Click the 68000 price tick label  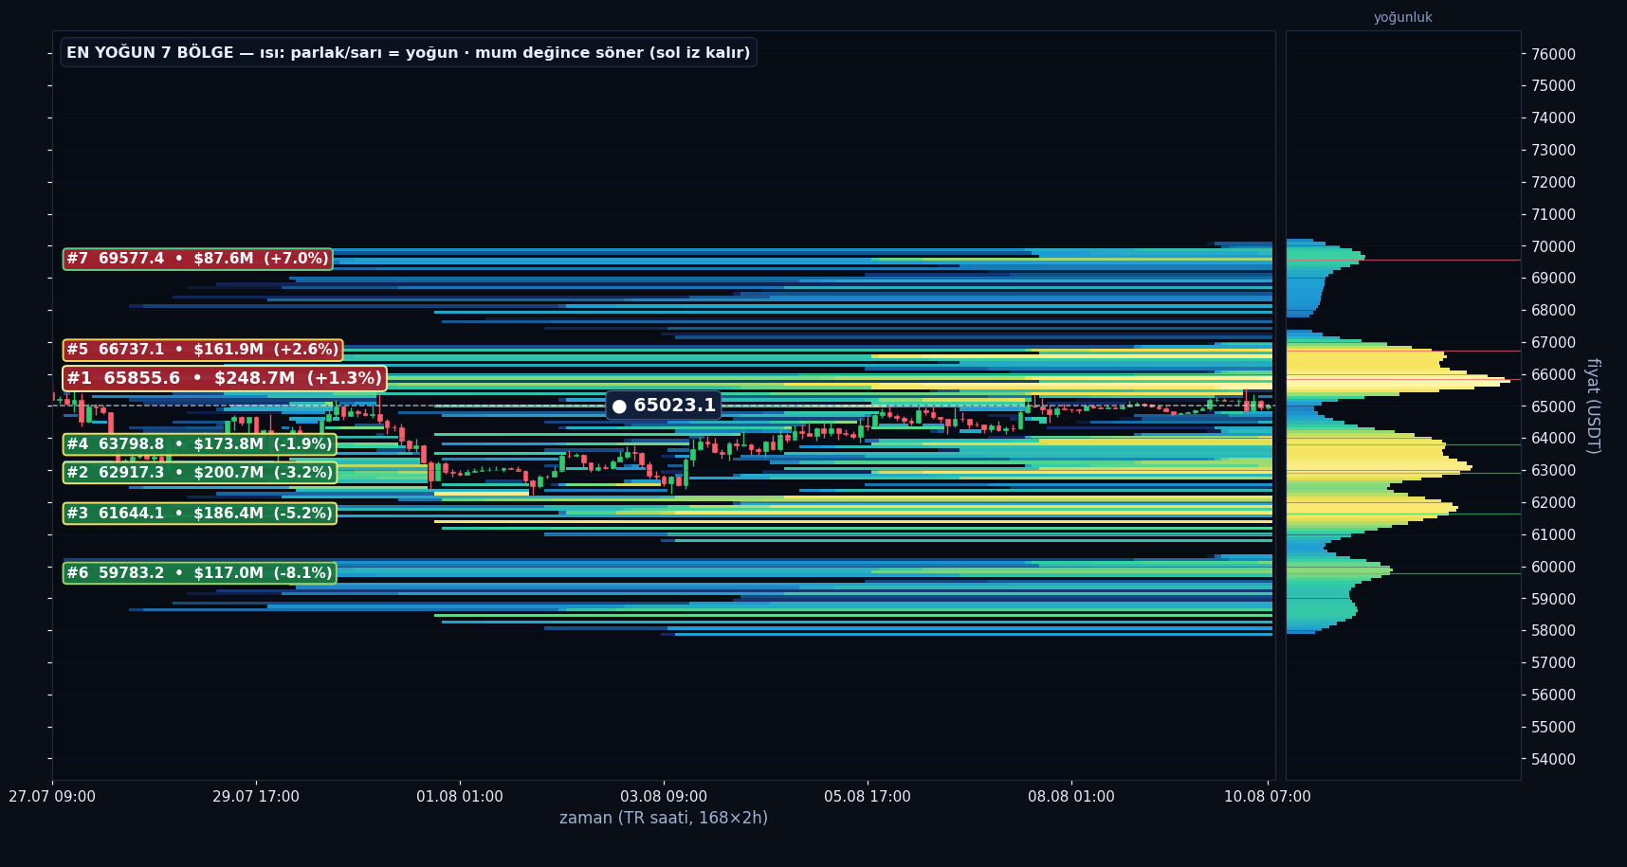click(x=1553, y=310)
